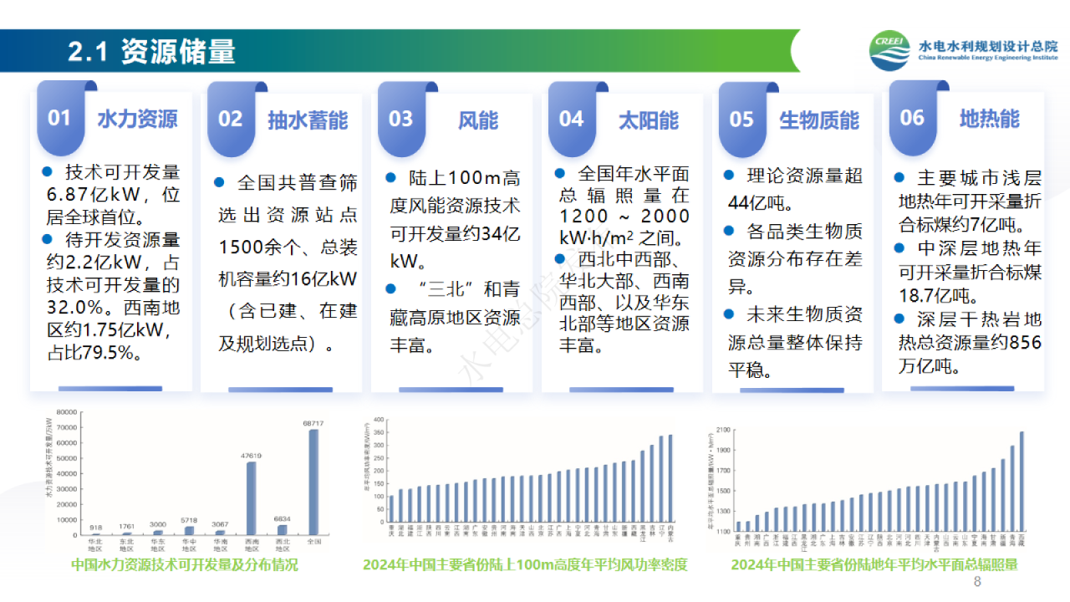
Task: Click the 生物质能 card heading
Action: [x=819, y=120]
